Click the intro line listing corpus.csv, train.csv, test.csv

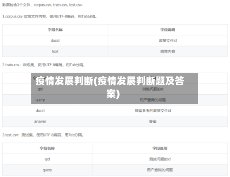[42, 5]
